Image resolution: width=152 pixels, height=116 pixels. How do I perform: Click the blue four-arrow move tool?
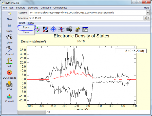click(53, 30)
